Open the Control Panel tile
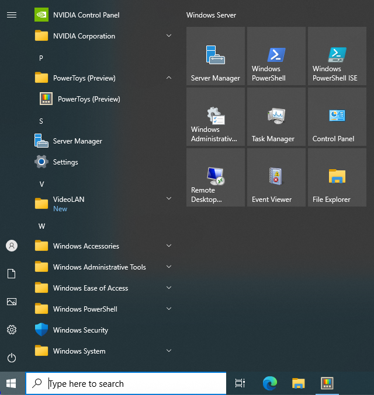The width and height of the screenshot is (374, 395). pyautogui.click(x=337, y=117)
